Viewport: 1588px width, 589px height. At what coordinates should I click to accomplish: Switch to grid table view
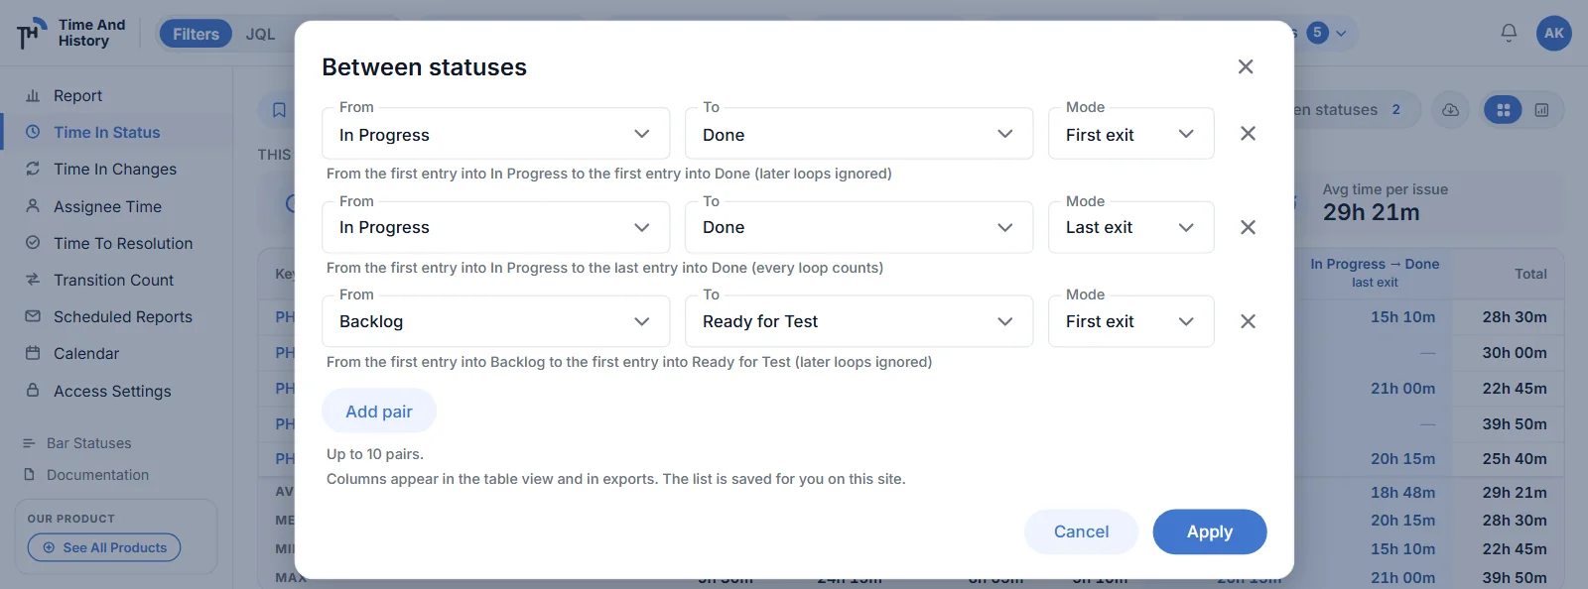(x=1503, y=110)
